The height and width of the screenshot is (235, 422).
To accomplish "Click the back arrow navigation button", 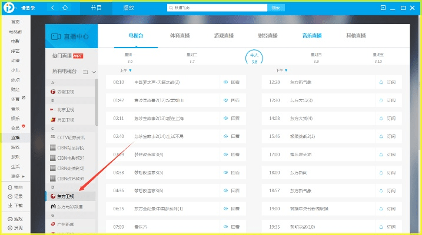I will [53, 8].
